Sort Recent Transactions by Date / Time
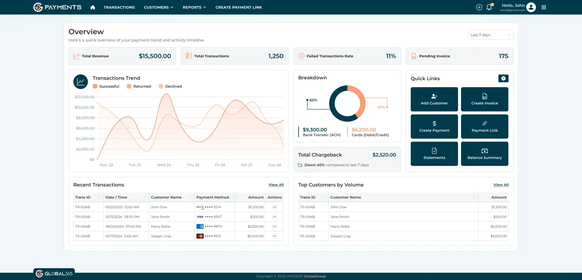 145,197
